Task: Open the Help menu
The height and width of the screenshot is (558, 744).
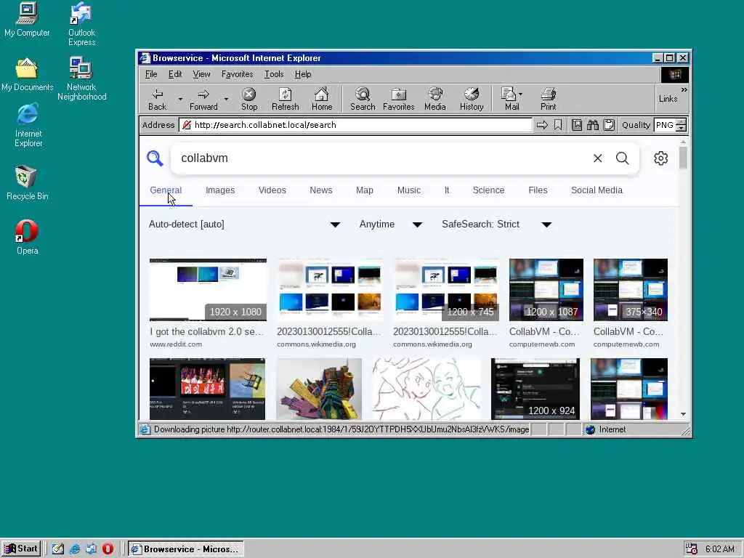Action: click(303, 74)
